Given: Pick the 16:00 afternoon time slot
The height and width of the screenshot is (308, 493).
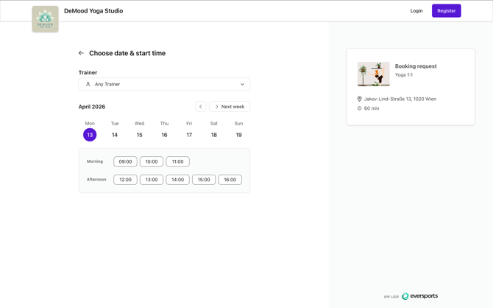Looking at the screenshot, I should 230,180.
